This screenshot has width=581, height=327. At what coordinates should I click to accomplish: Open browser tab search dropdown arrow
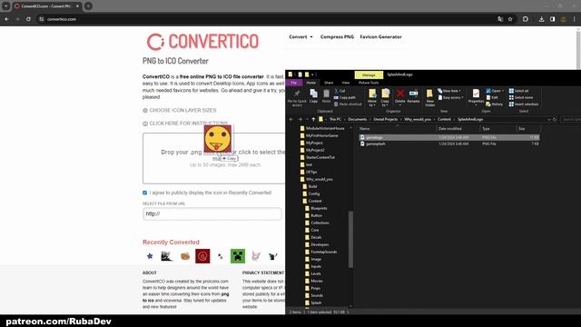click(x=6, y=6)
